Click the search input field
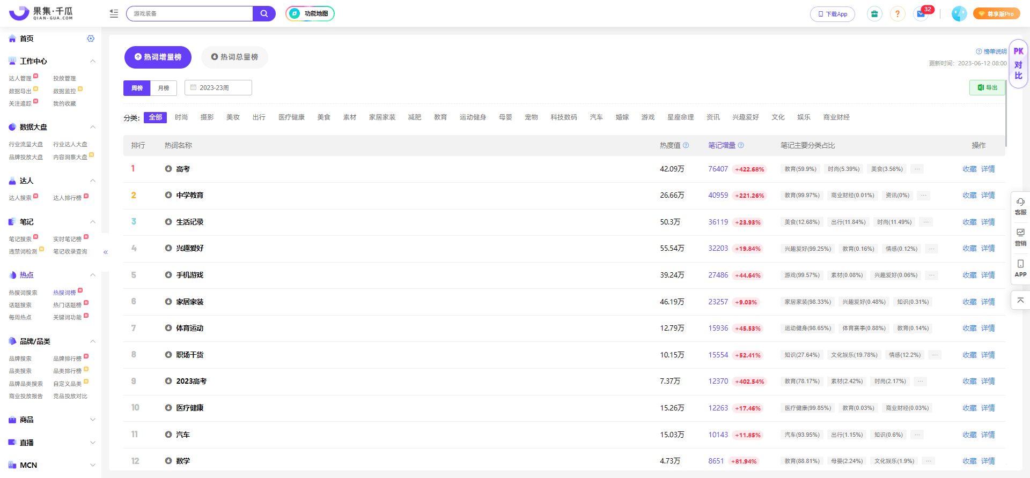 pyautogui.click(x=189, y=13)
